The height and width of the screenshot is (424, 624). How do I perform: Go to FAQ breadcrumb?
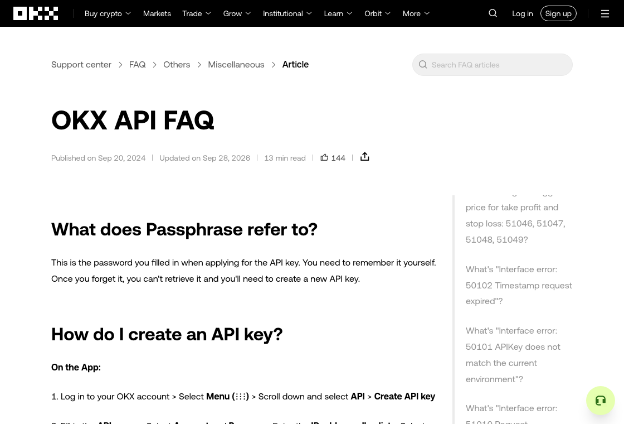137,65
